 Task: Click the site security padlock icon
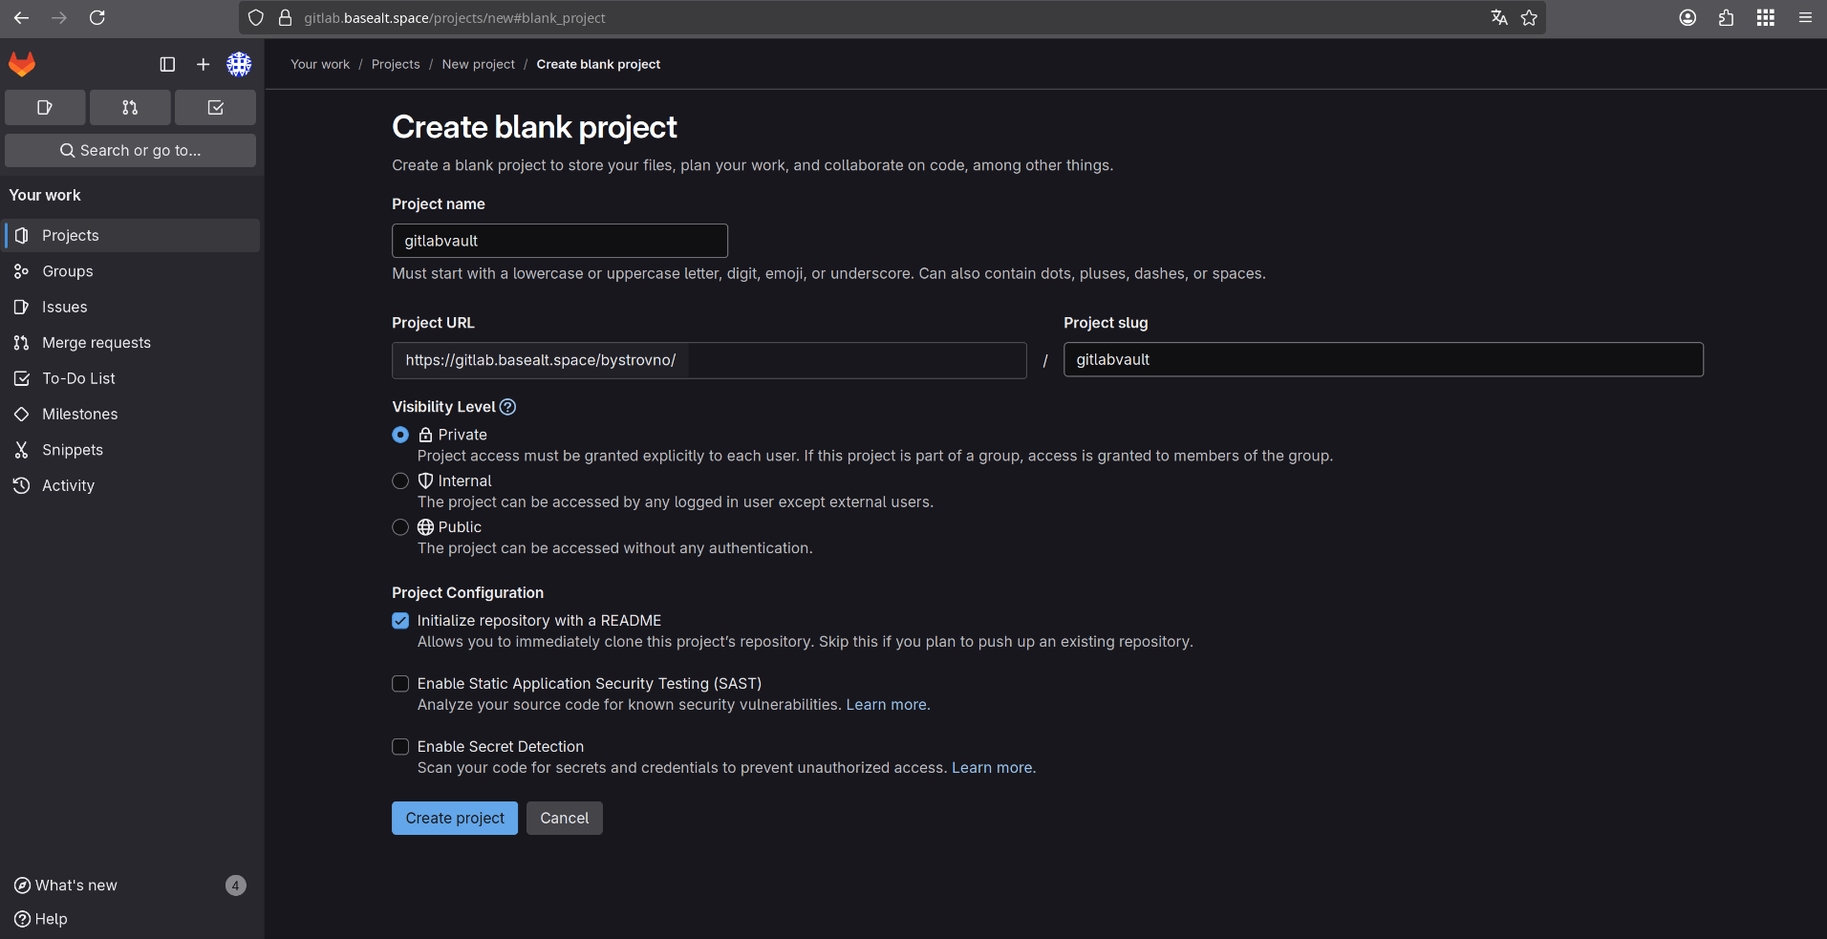285,17
